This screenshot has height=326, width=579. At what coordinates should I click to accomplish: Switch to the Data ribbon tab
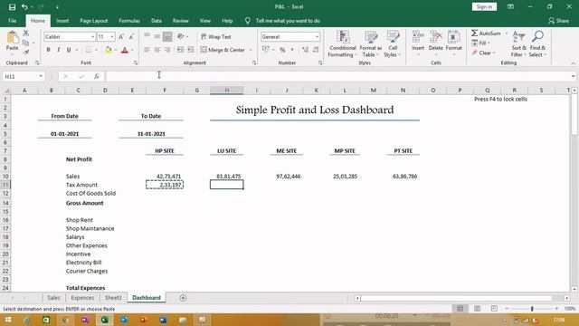click(157, 21)
